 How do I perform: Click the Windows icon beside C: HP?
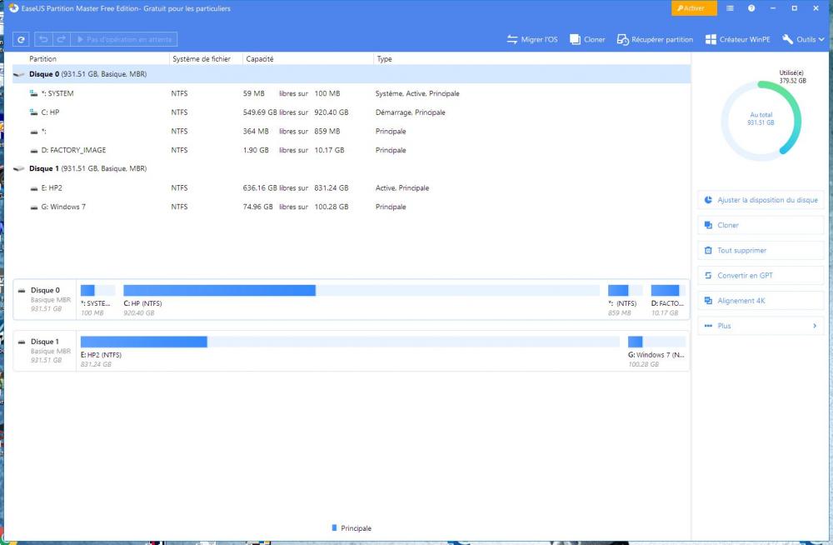(34, 112)
